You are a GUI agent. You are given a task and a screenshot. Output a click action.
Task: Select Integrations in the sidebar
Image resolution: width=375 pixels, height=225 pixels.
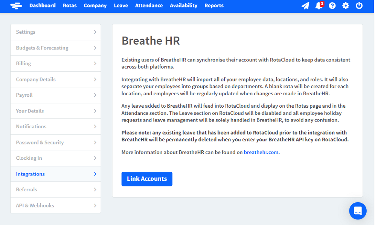(56, 174)
